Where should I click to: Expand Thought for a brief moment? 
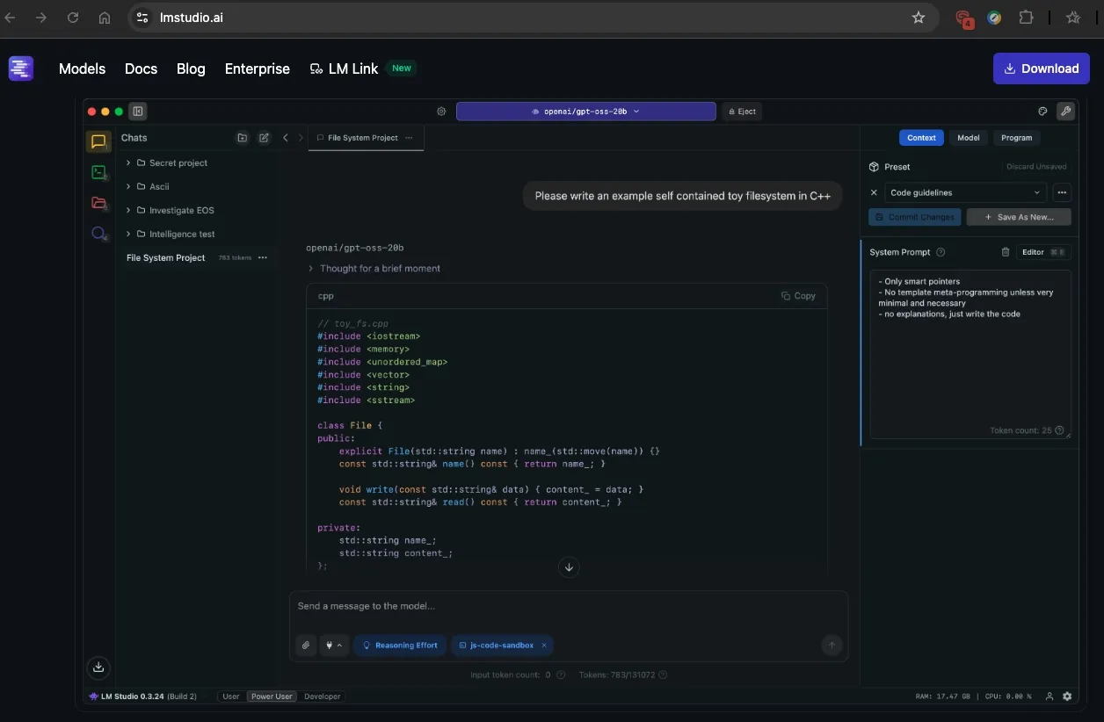tap(374, 269)
